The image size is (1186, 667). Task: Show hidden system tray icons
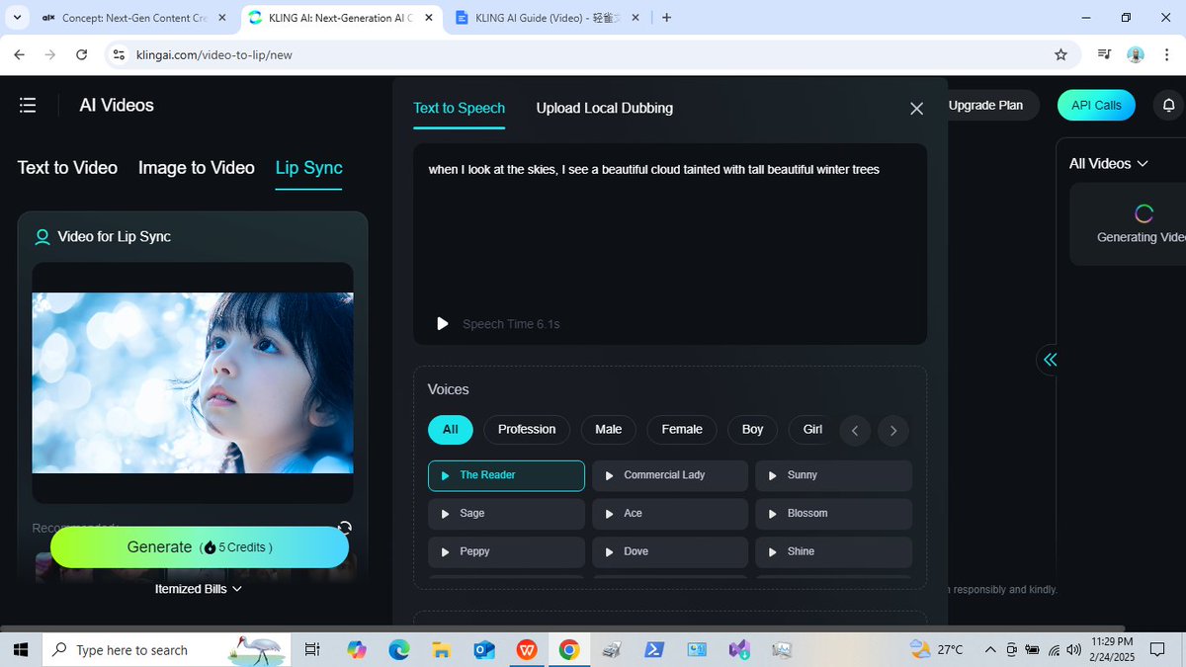(990, 650)
